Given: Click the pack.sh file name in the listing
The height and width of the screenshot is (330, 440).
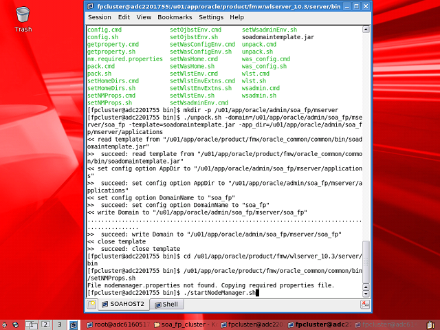Looking at the screenshot, I should tap(99, 74).
